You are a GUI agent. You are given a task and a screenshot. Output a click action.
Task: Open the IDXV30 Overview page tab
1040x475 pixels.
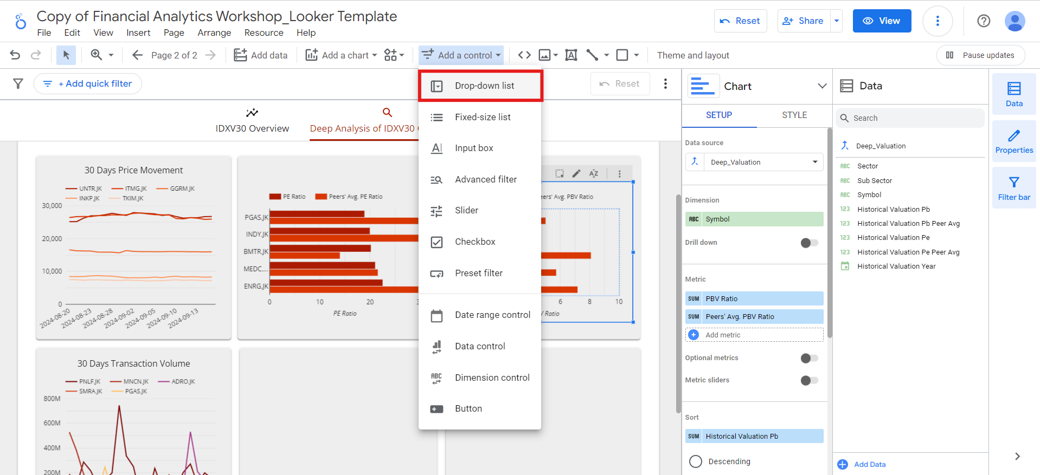[x=252, y=121]
